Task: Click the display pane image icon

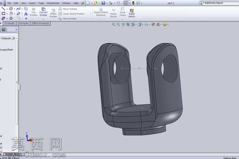Action: (x=3, y=29)
